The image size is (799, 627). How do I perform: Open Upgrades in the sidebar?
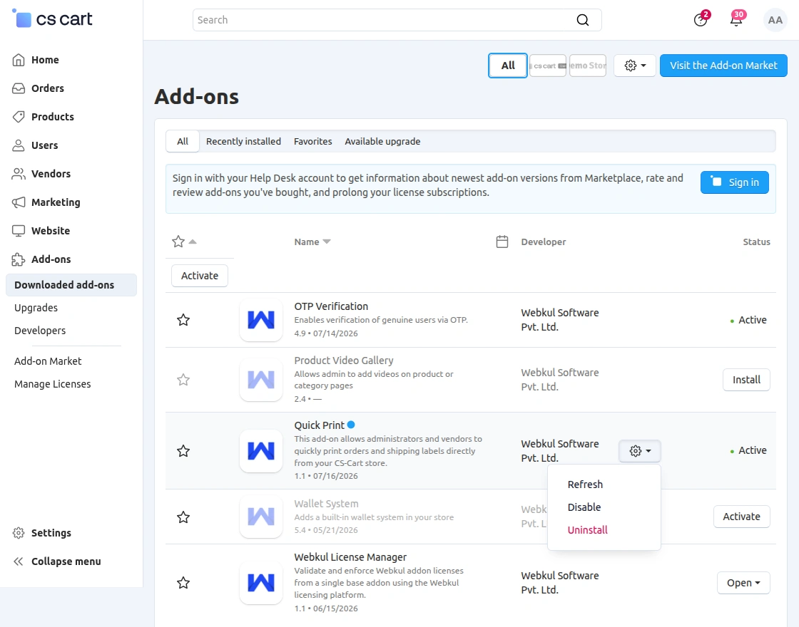coord(36,308)
